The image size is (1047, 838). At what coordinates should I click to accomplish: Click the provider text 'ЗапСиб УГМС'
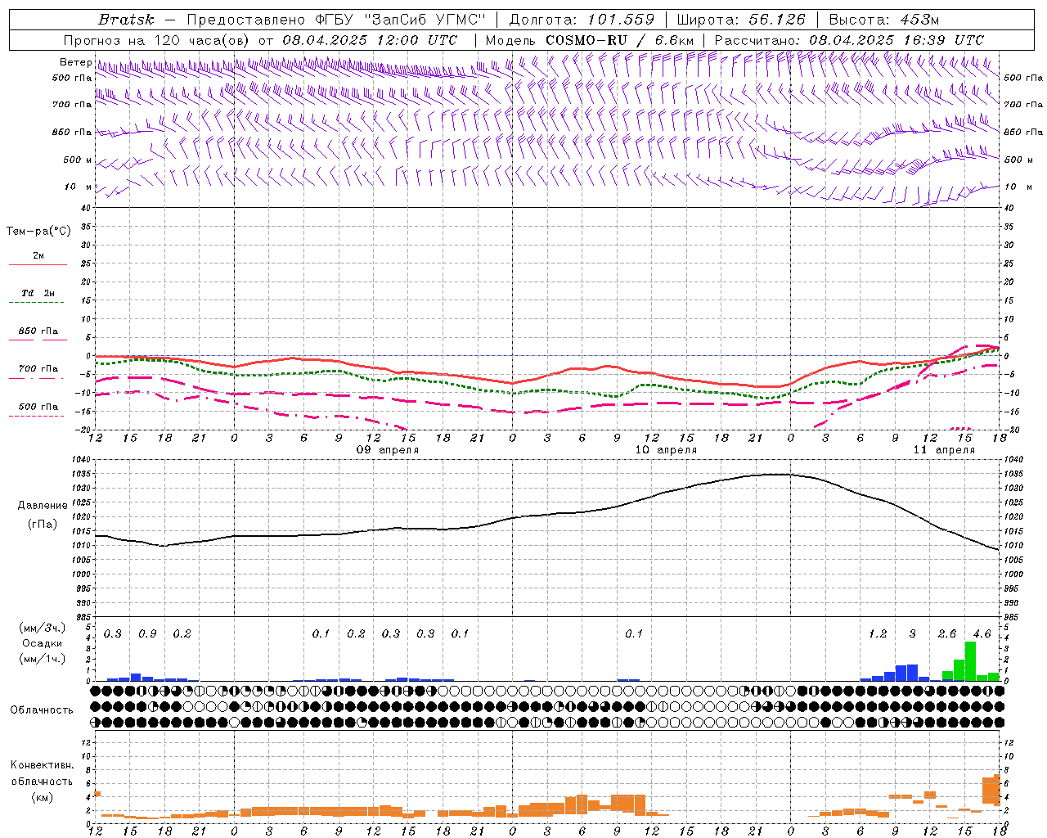click(x=424, y=20)
